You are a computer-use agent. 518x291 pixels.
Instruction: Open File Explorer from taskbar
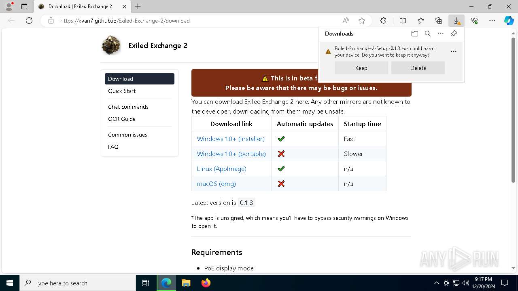point(186,283)
